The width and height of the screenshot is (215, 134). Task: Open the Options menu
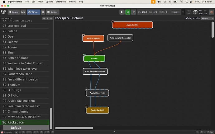pyautogui.click(x=49, y=2)
